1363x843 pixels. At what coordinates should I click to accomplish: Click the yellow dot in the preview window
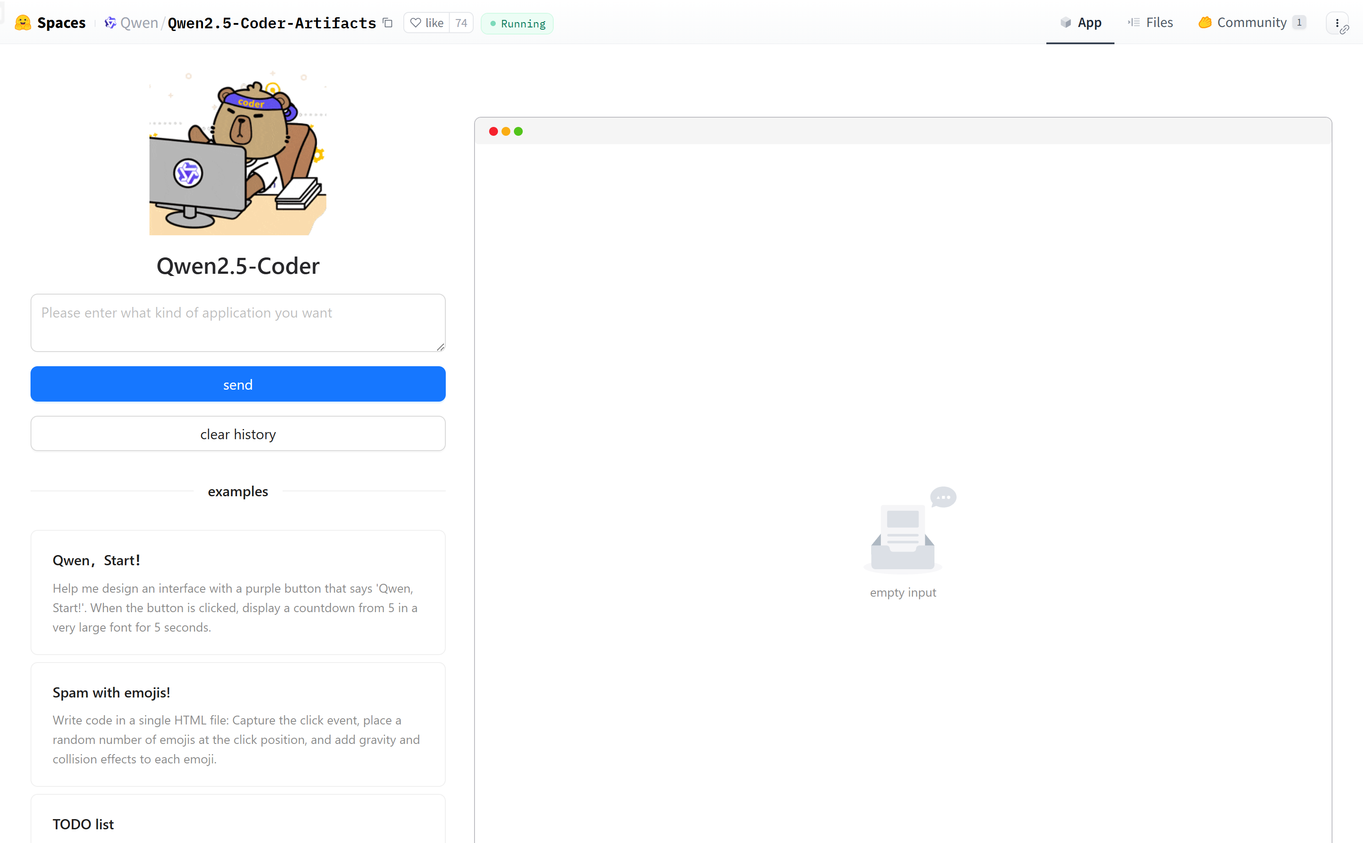point(505,131)
